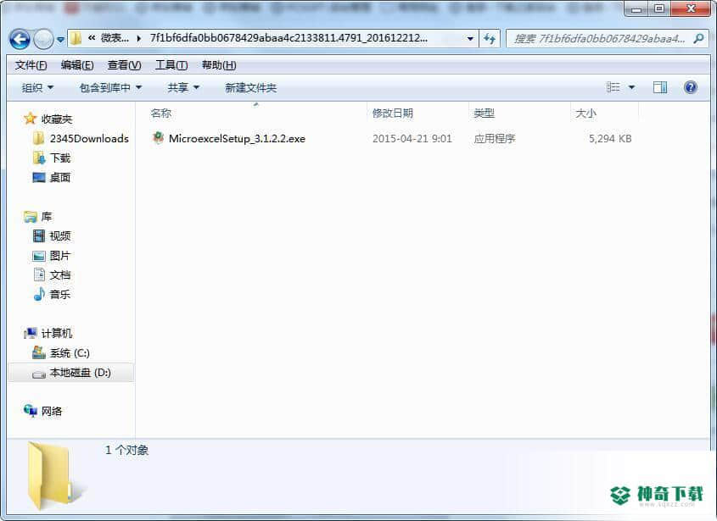Screen dimensions: 717x521
Task: Click the 收藏夹 star icon
Action: (x=31, y=119)
